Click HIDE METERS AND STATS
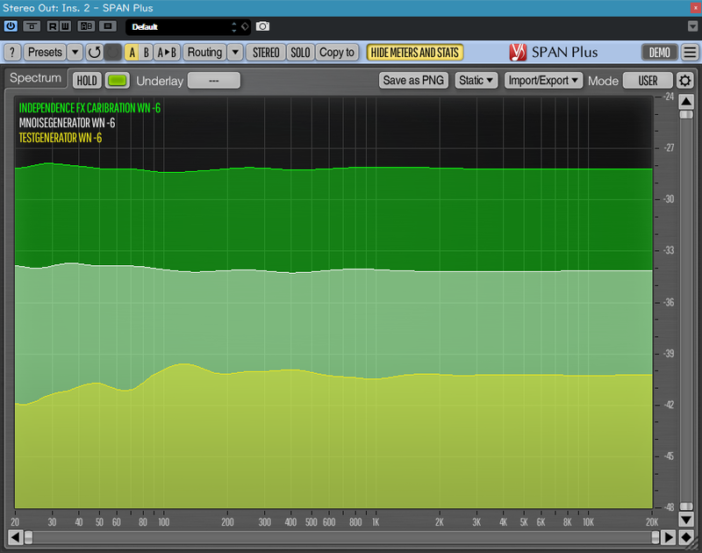Screen dimensions: 702x553 click(414, 53)
